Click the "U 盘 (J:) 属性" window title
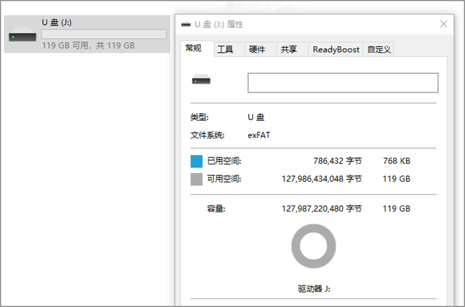The image size is (465, 307). click(x=219, y=24)
